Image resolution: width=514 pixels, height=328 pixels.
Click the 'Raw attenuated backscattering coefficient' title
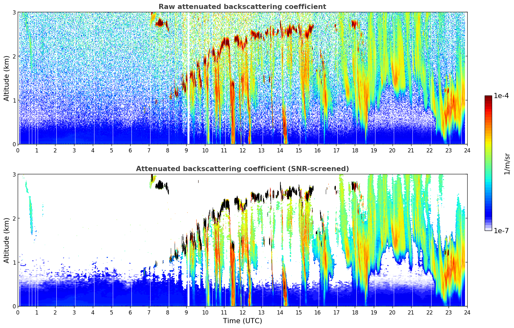click(242, 7)
